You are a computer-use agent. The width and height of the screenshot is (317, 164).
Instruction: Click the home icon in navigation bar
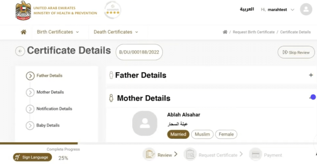point(24,32)
